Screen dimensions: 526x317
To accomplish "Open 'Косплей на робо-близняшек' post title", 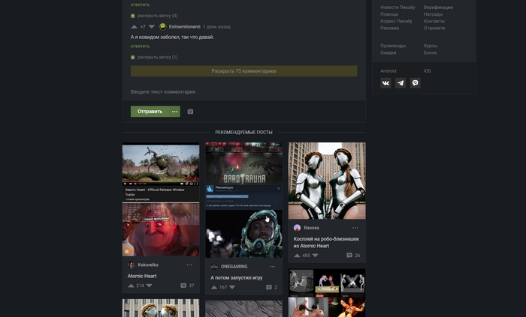I will [x=326, y=242].
